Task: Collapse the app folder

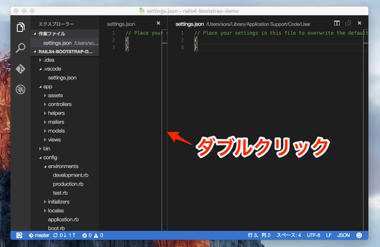Action: (47, 87)
